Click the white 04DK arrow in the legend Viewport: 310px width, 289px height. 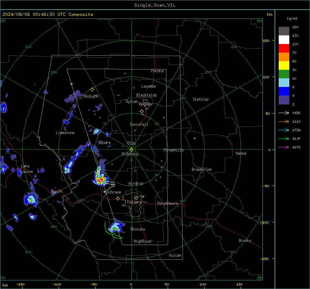[x=284, y=113]
